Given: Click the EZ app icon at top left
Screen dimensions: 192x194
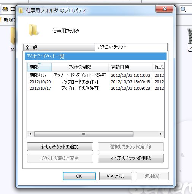Looking at the screenshot, I should pyautogui.click(x=5, y=9).
